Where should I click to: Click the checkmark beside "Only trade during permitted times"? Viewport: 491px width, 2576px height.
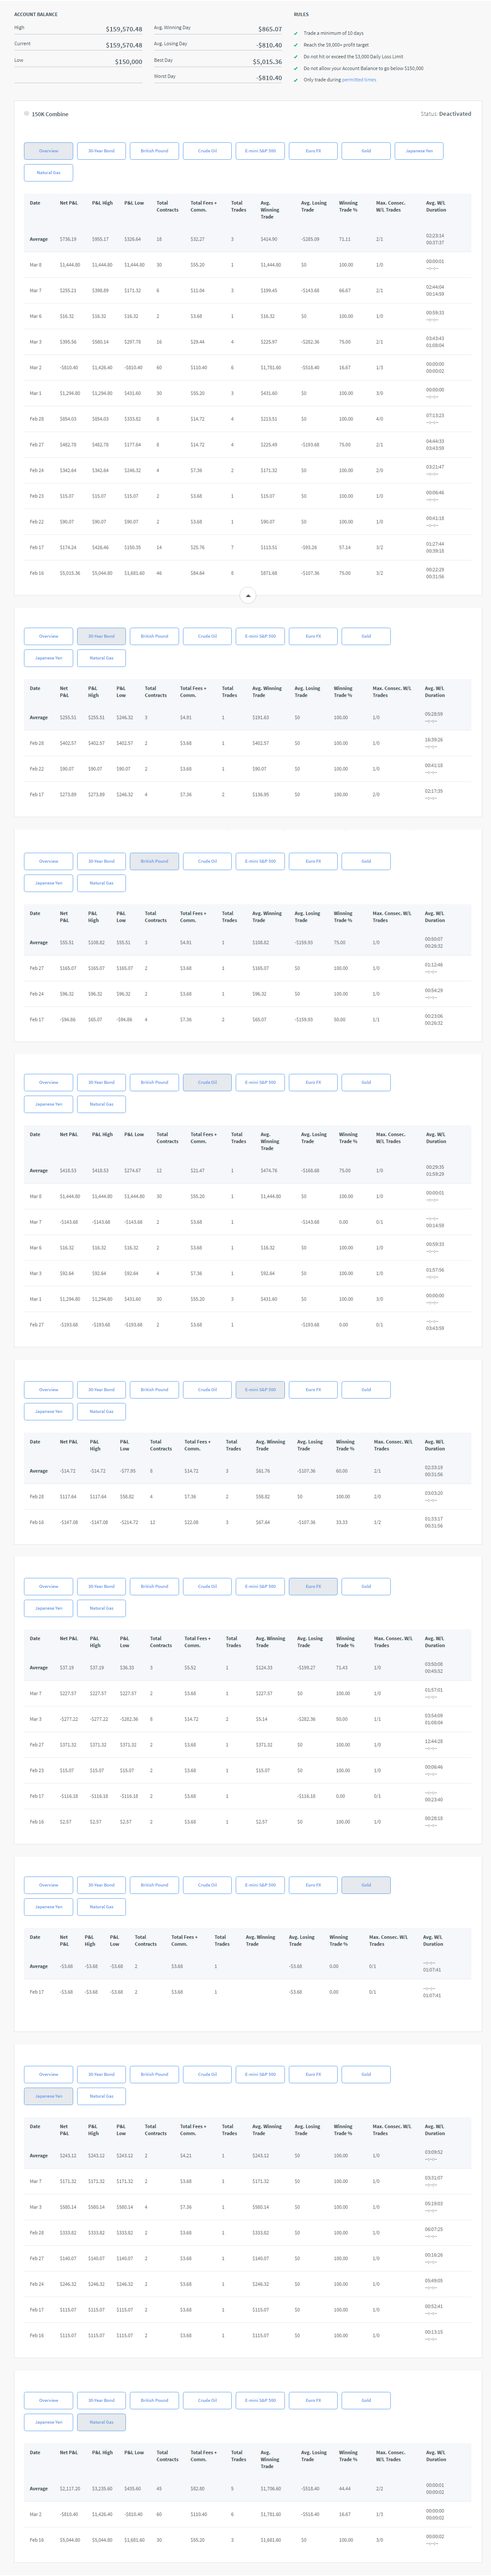click(296, 80)
